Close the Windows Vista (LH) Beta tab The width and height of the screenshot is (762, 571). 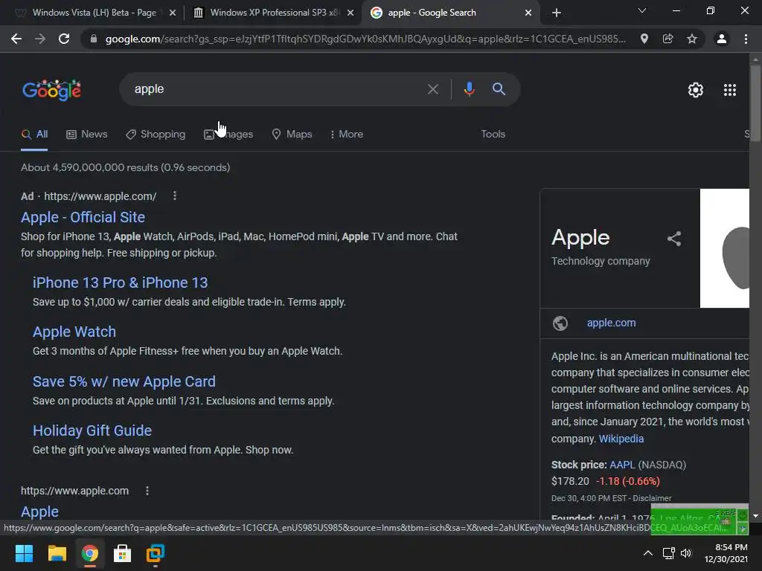173,13
